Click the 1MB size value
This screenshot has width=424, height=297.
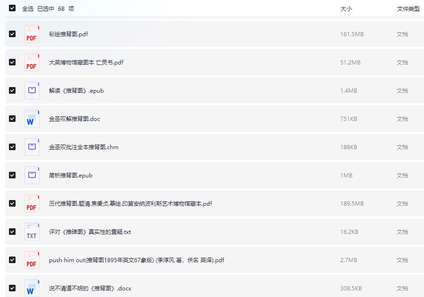(346, 176)
